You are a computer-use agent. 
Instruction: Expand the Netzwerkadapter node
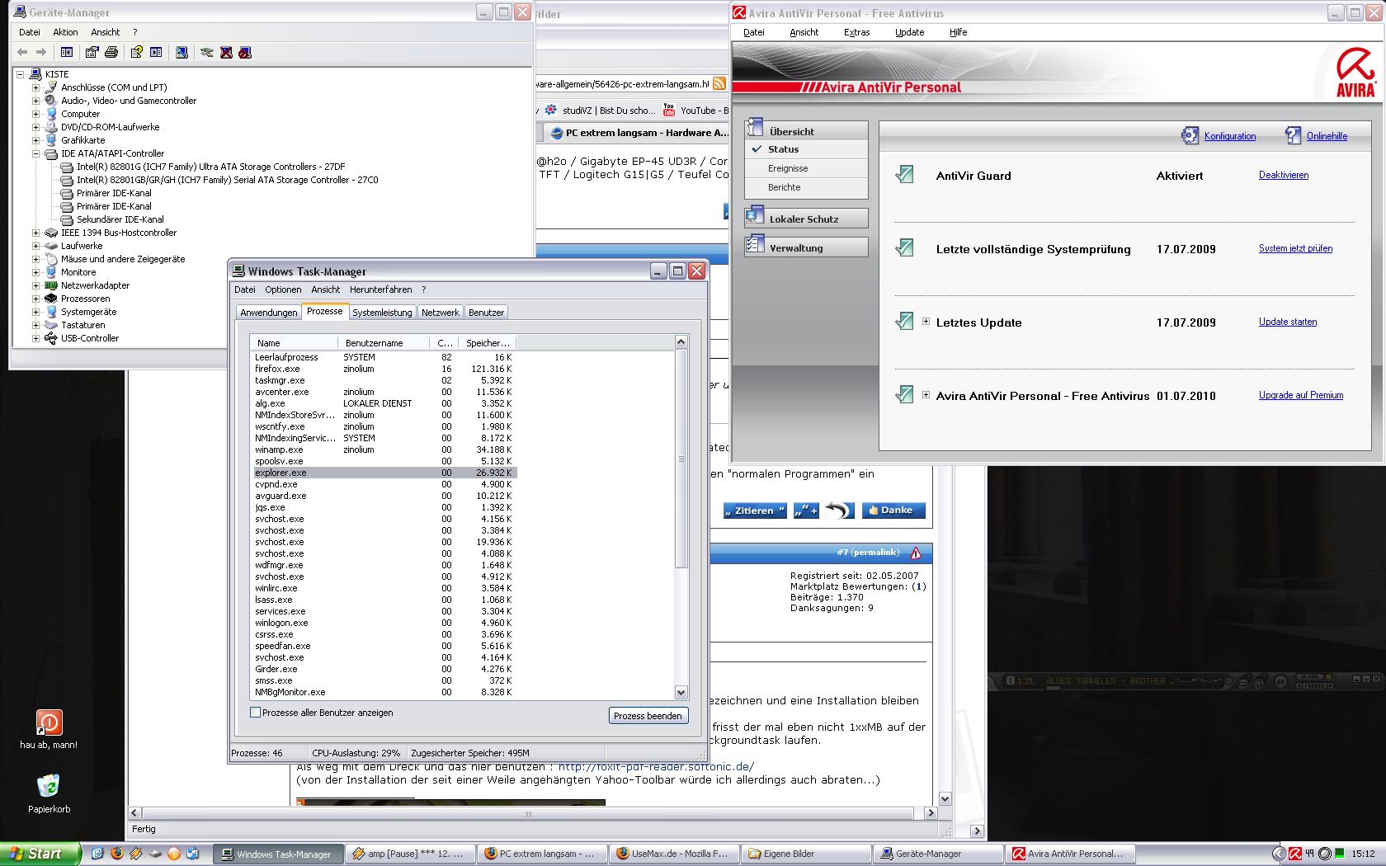[35, 285]
